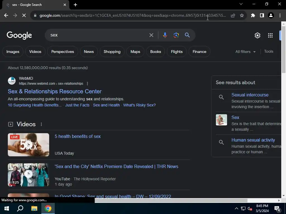Submit search with magnifying glass icon
Screen dimensions: 286x214
pyautogui.click(x=187, y=35)
